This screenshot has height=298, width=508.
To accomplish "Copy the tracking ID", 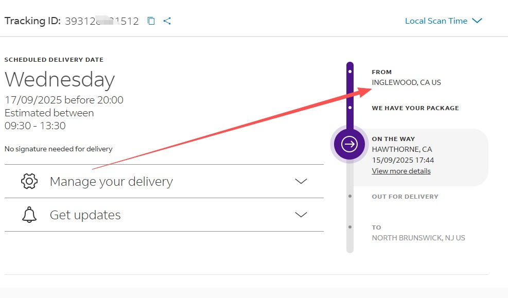I will [x=150, y=21].
